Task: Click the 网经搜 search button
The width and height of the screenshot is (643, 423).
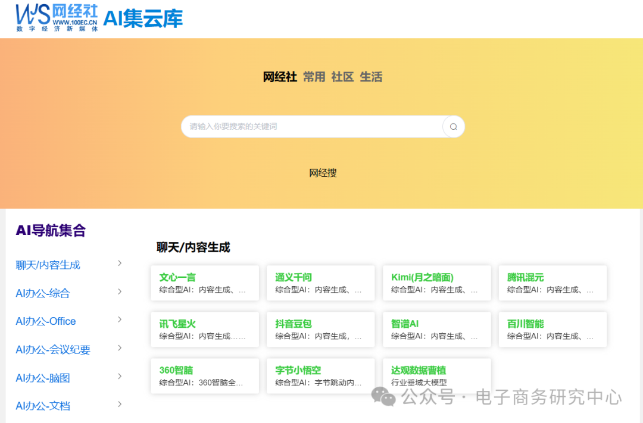Action: (323, 173)
